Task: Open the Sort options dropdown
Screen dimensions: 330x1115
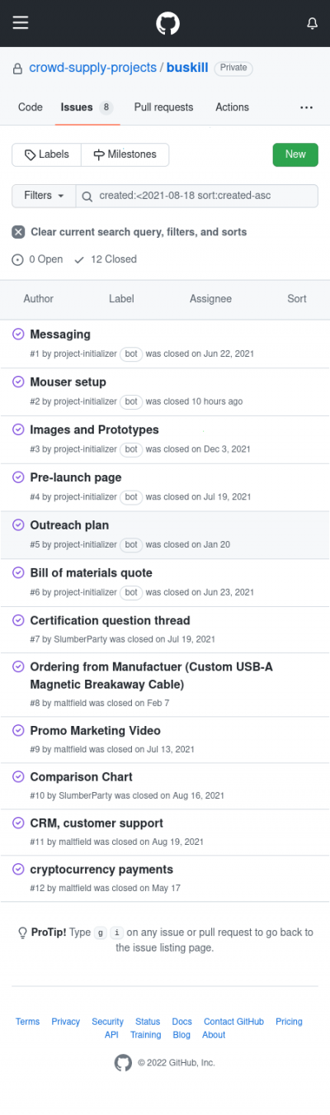Action: point(297,299)
